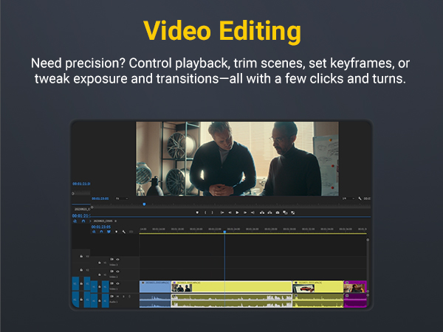
Task: Select purple audio clip on Audio 1
Action: pos(355,300)
